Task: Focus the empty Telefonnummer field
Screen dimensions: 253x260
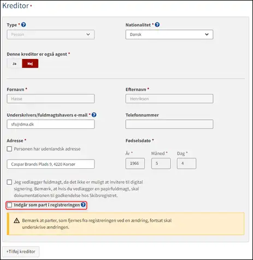Action: point(169,124)
